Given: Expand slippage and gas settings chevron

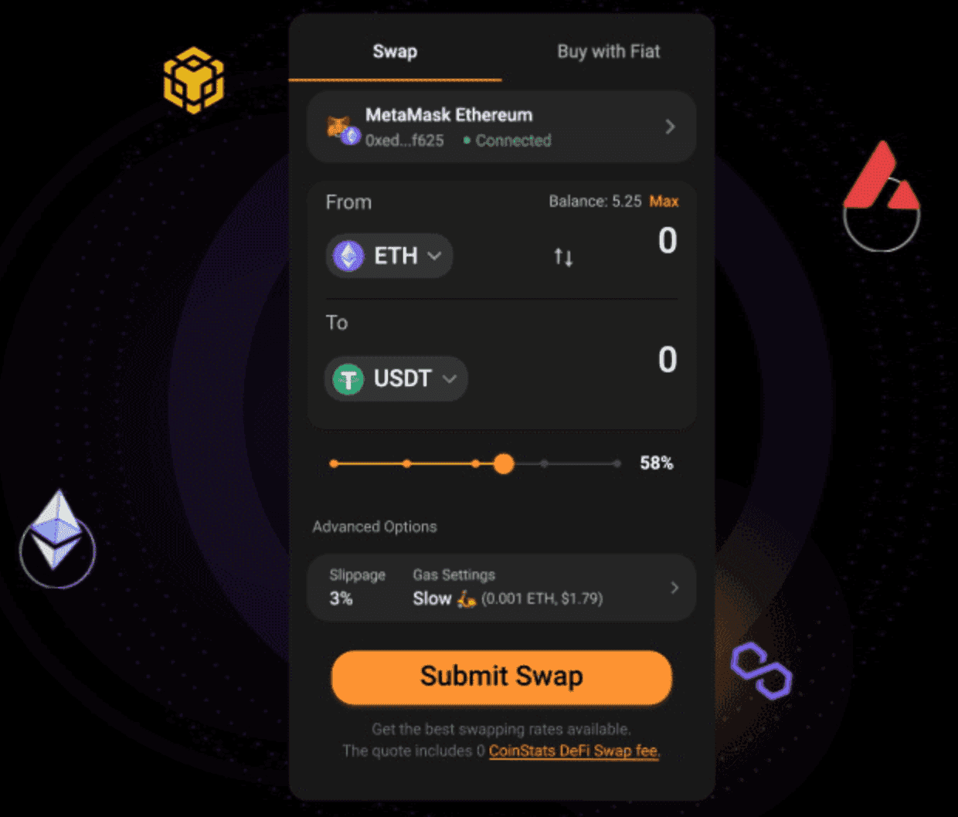Looking at the screenshot, I should coord(674,588).
